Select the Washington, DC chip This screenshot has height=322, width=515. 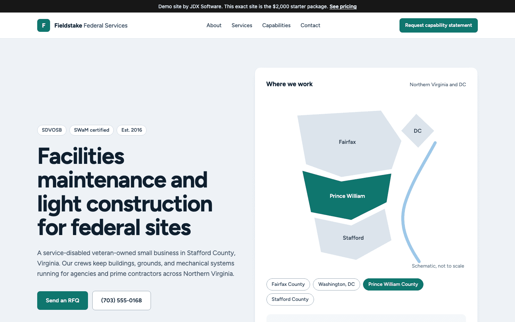[x=337, y=284]
